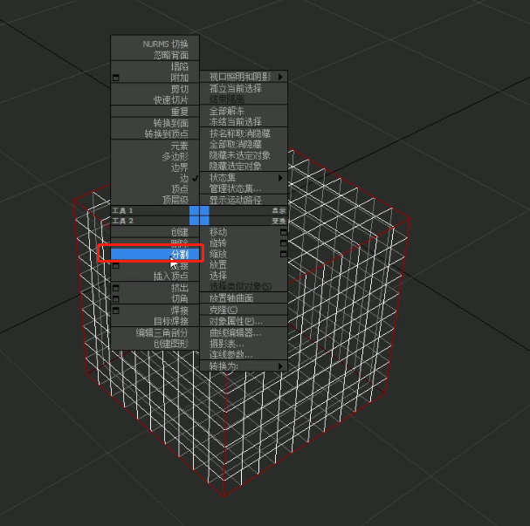This screenshot has height=526, width=530.
Task: Open settings box for 附加 (Attach)
Action: (115, 78)
